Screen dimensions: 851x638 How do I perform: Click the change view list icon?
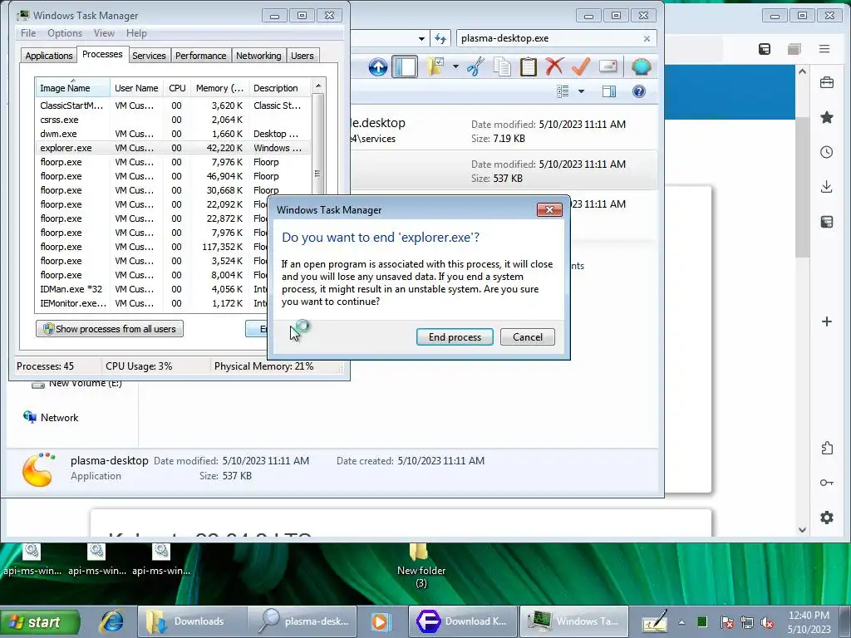click(x=563, y=91)
